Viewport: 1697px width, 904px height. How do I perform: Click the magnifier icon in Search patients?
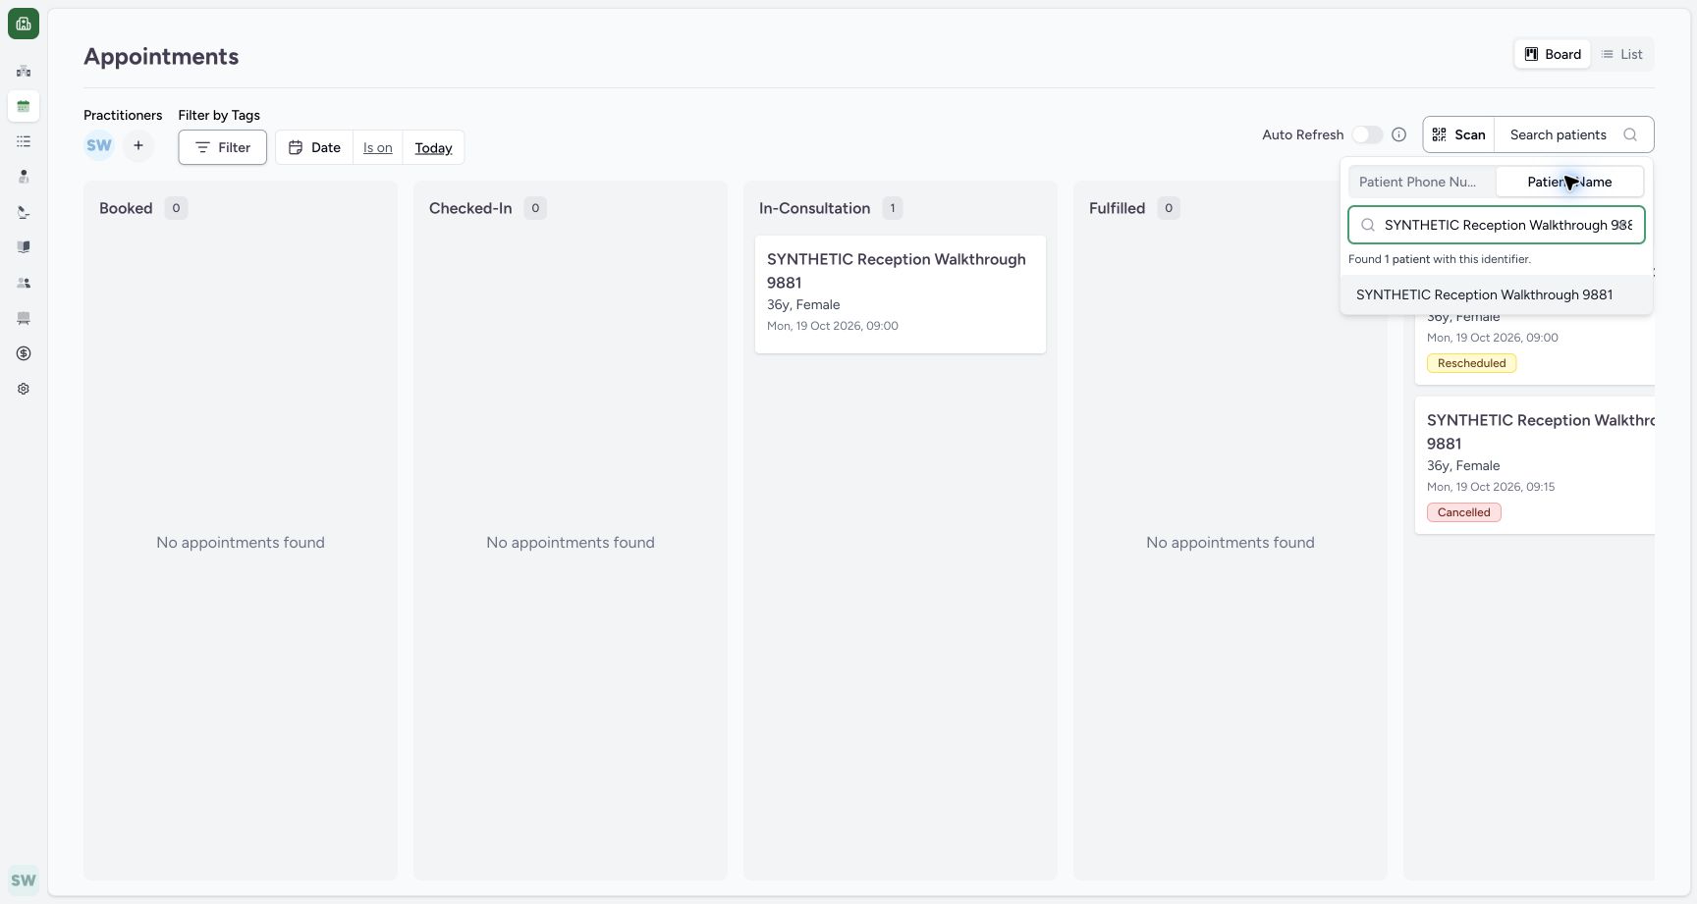tap(1630, 134)
